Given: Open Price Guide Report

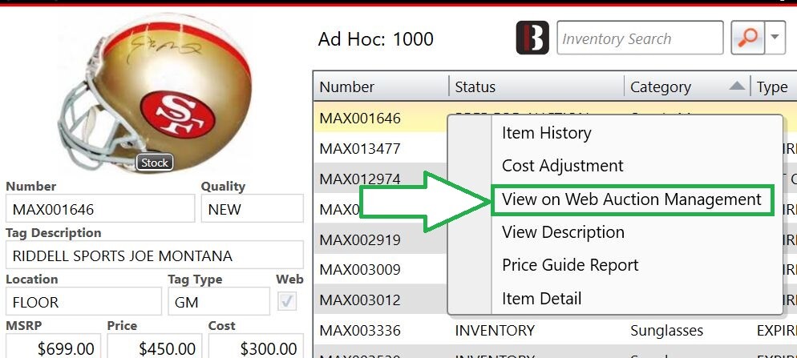Looking at the screenshot, I should click(570, 266).
